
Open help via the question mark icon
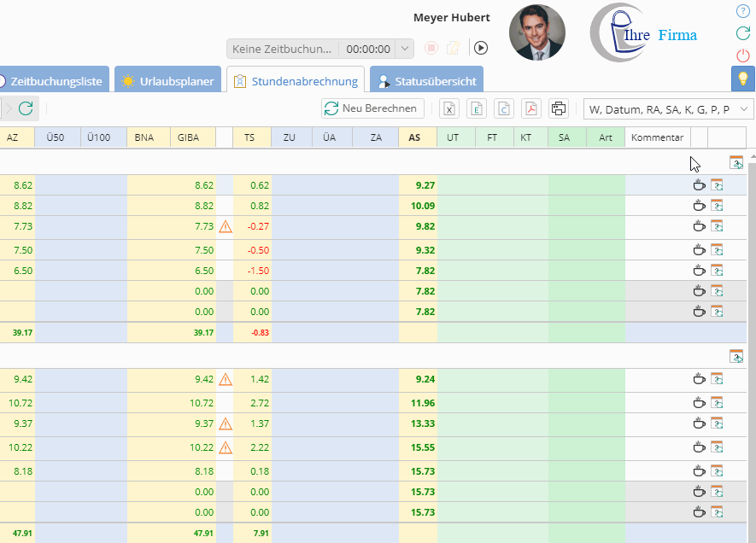click(x=742, y=11)
